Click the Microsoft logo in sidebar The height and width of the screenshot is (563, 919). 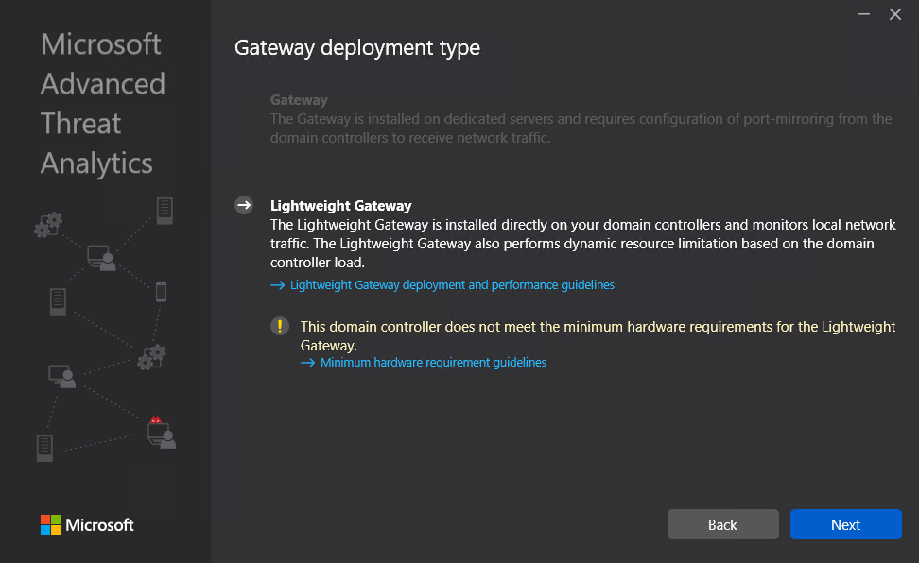(87, 525)
